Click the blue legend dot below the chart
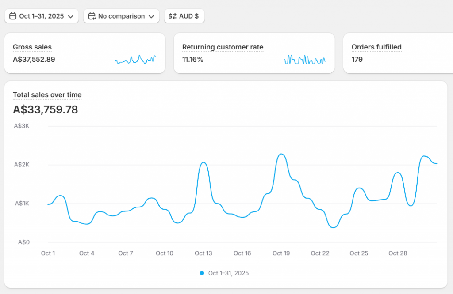Viewport: 453px width, 294px height. [201, 273]
